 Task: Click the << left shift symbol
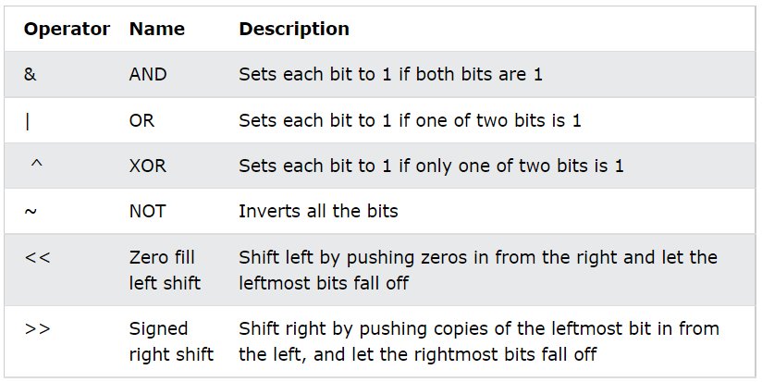point(37,257)
